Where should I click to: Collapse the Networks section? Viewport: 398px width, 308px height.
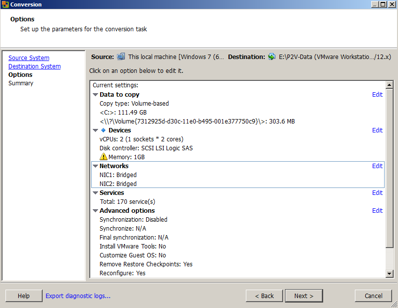(x=96, y=166)
